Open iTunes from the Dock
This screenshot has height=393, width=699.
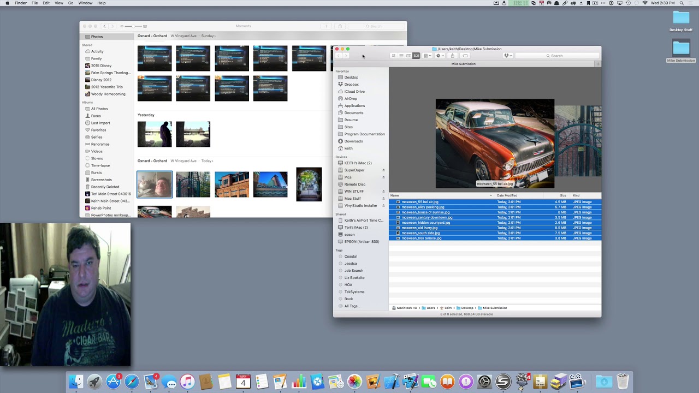pyautogui.click(x=187, y=382)
